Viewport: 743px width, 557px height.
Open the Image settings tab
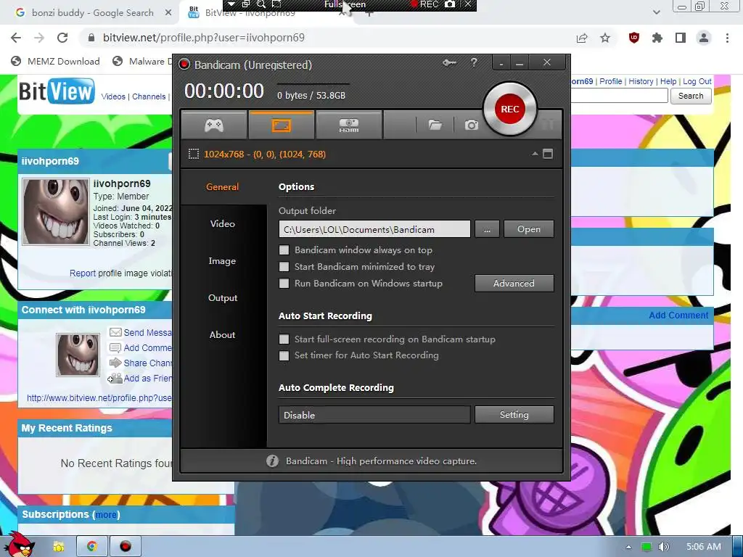pos(222,260)
